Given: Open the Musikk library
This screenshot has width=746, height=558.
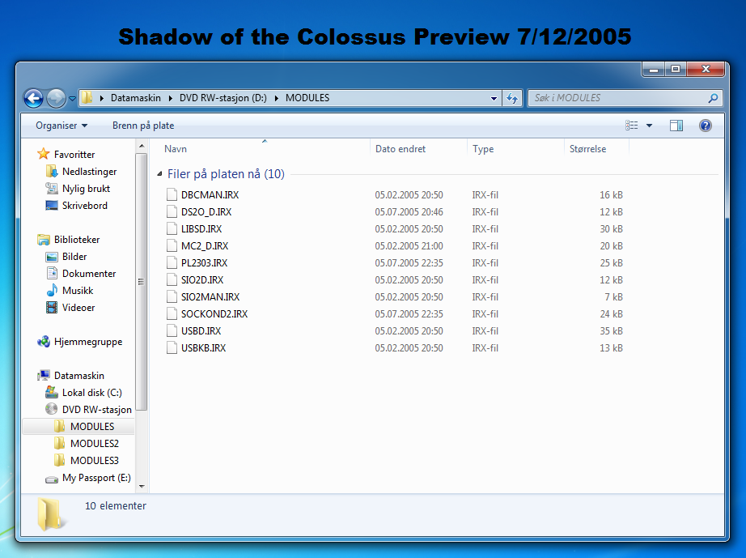Looking at the screenshot, I should tap(78, 291).
